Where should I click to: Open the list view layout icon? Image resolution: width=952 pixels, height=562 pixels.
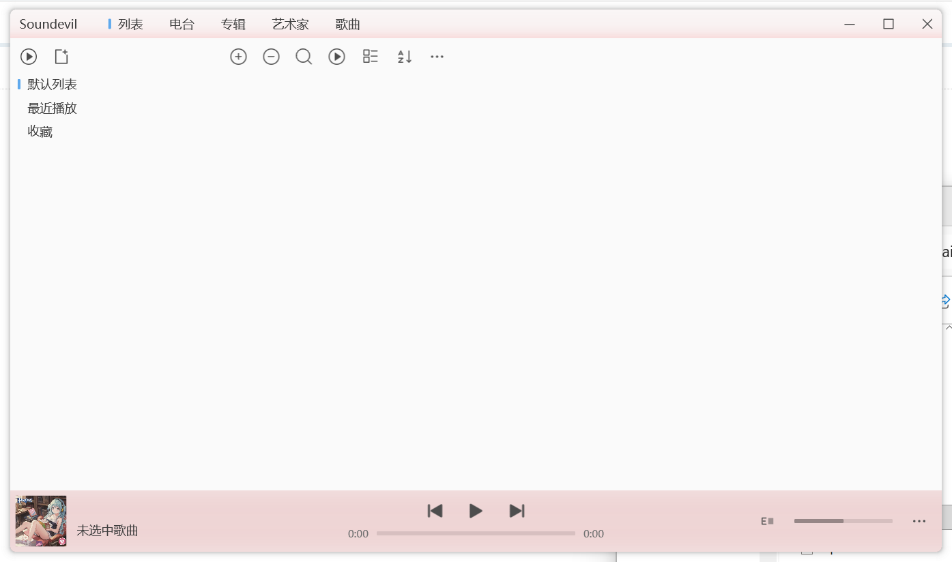pos(370,57)
